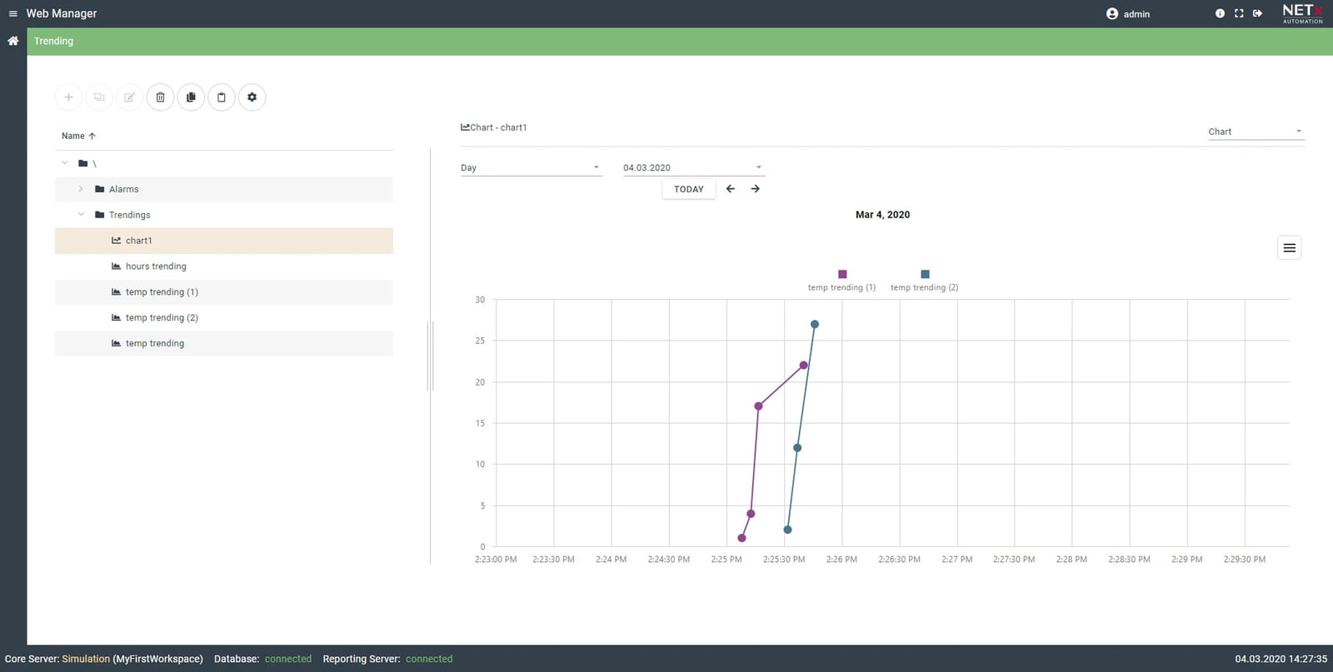Click the Chart - chart1 heading

coord(494,127)
